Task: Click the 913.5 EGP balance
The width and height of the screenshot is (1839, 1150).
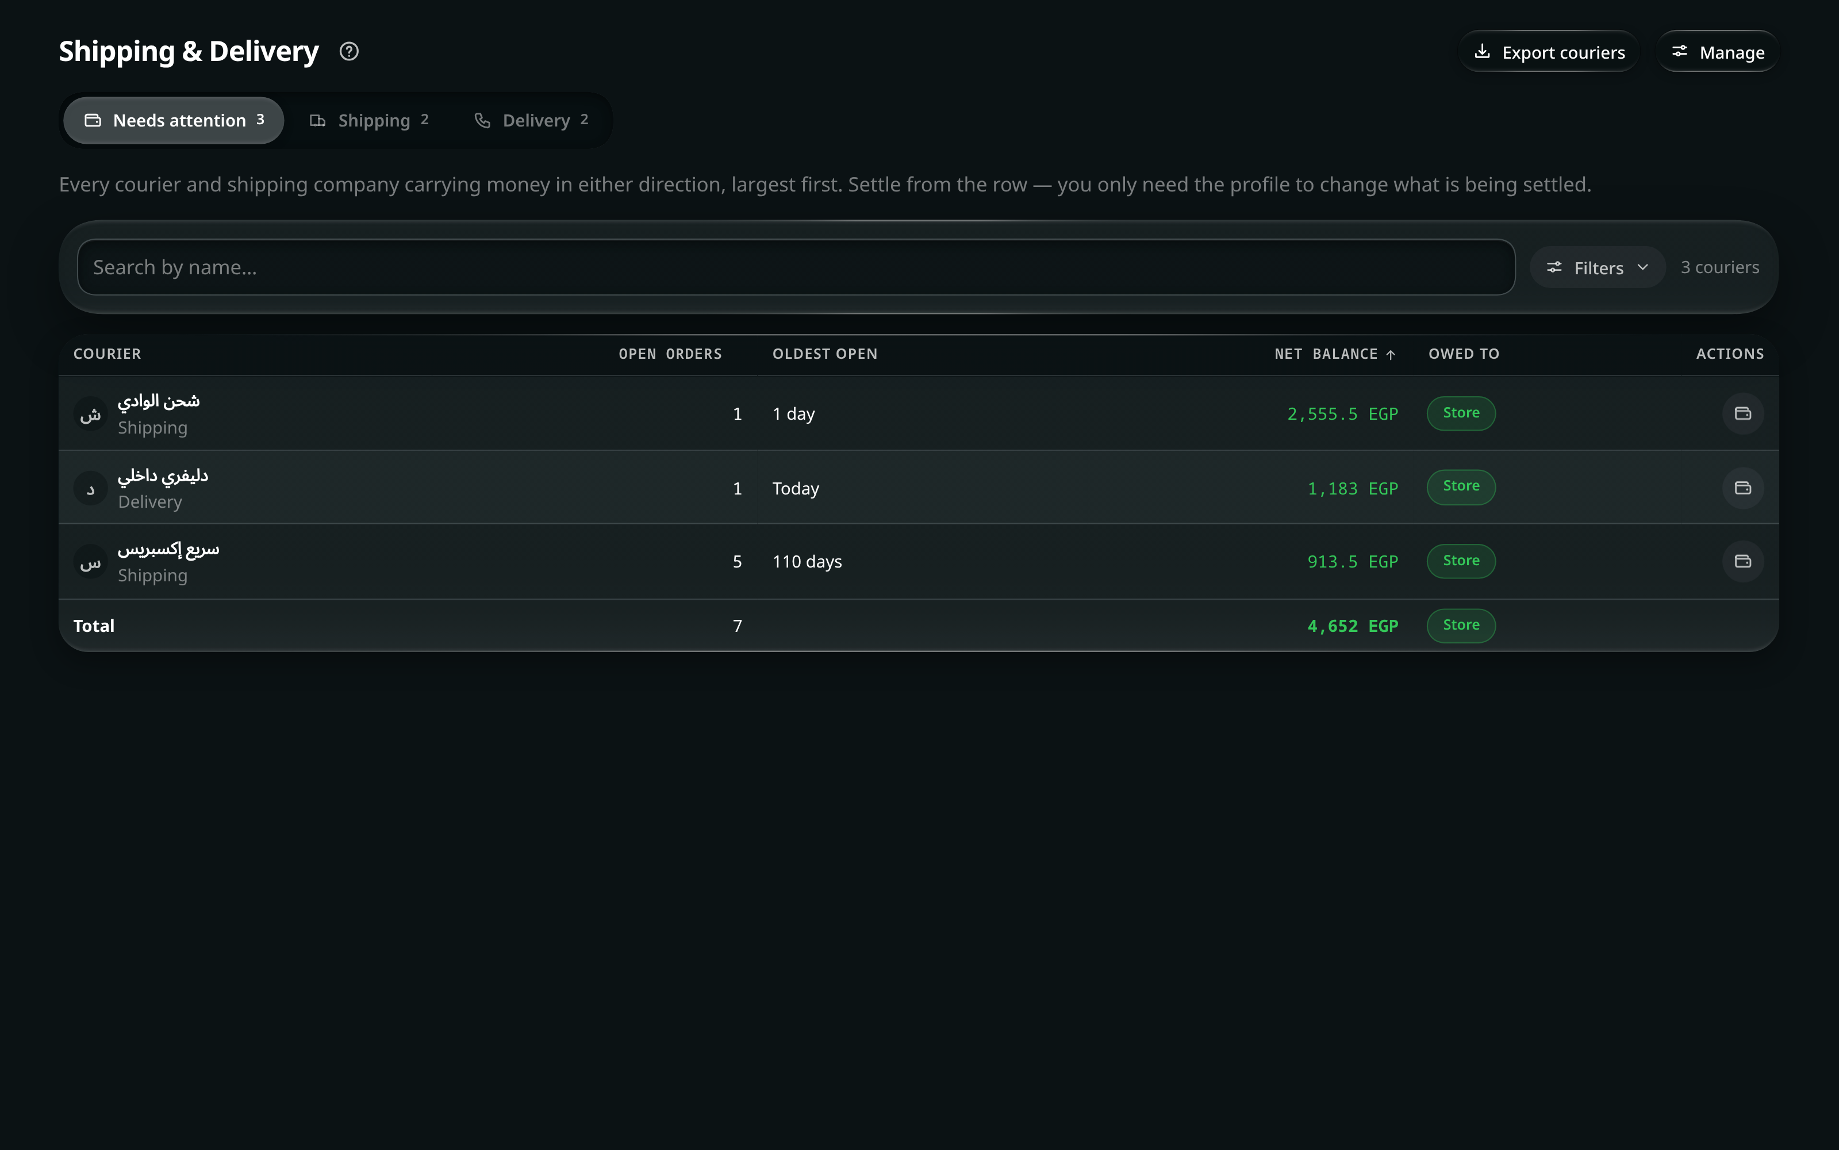Action: tap(1353, 562)
